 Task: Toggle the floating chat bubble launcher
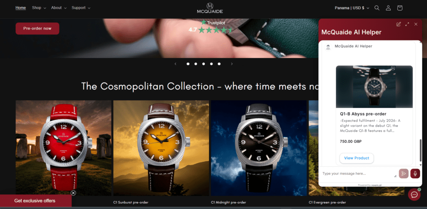[x=414, y=194]
